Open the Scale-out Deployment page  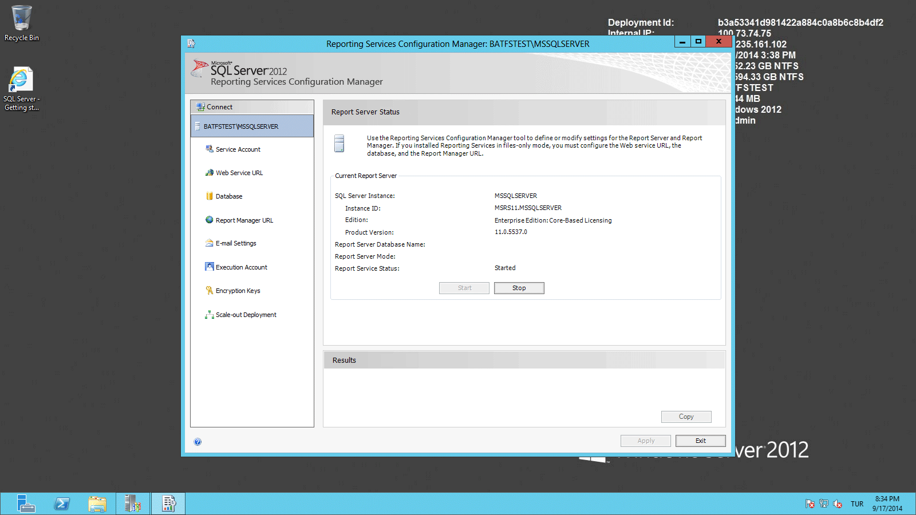click(x=246, y=314)
